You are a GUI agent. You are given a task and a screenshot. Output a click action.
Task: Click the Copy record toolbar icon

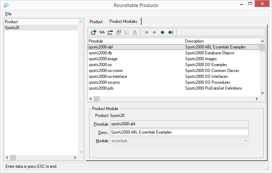pos(102,32)
